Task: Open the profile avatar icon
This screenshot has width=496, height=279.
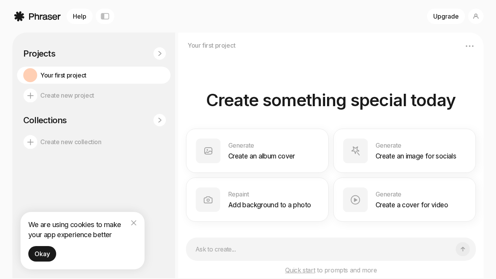Action: coord(476,16)
